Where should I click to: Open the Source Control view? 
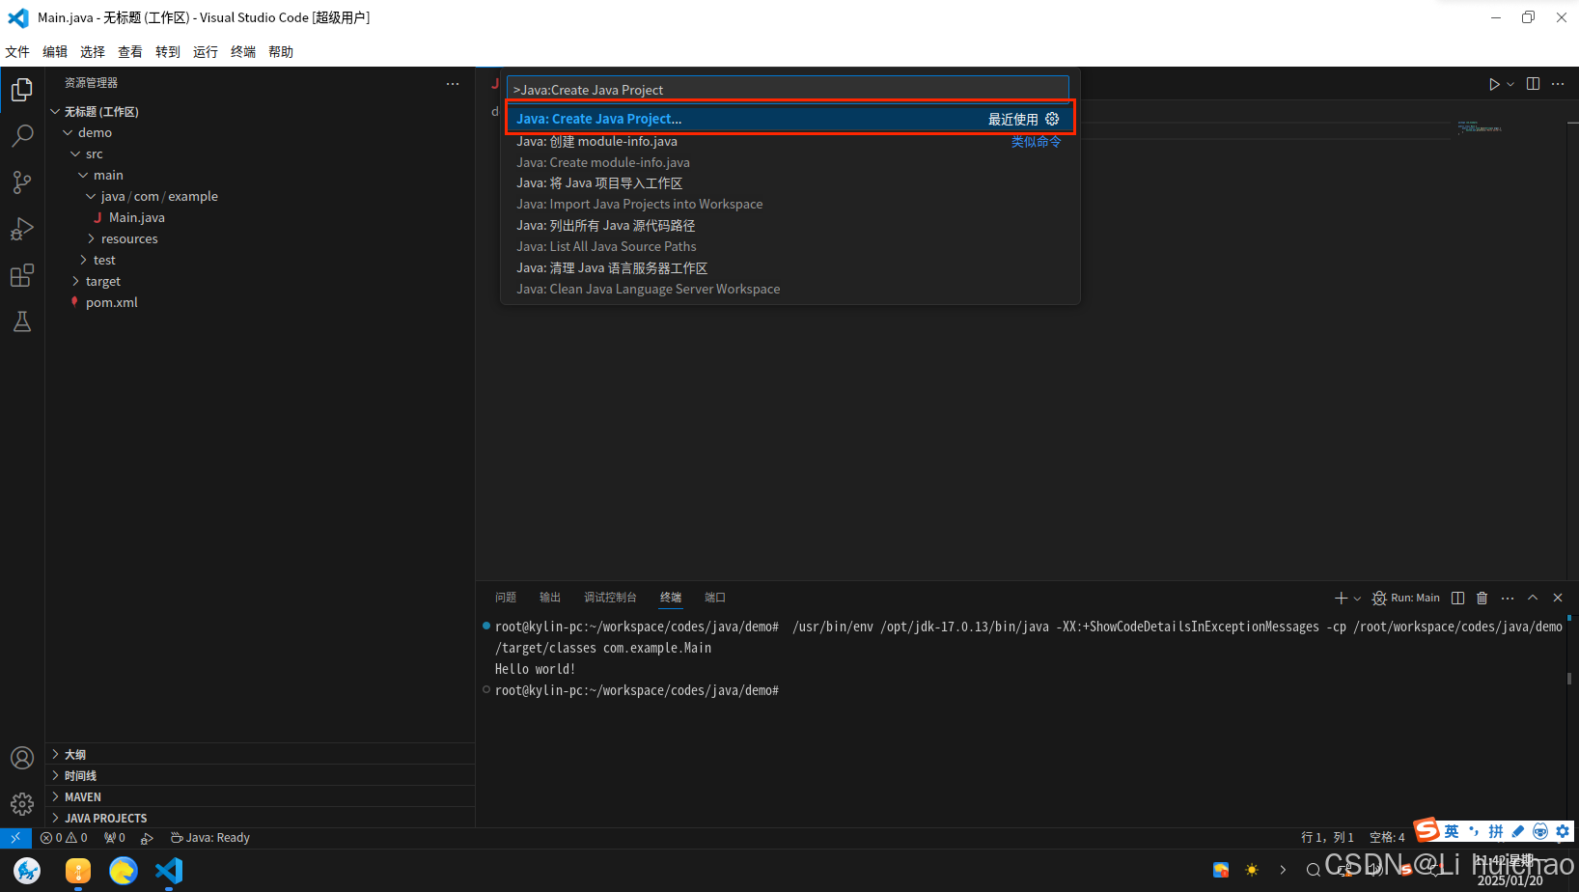(22, 182)
